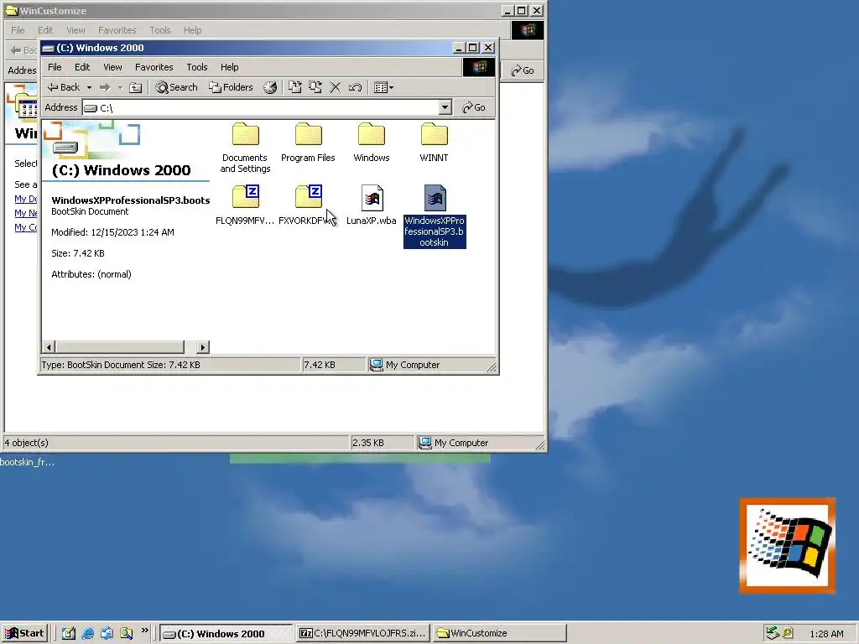
Task: Open Tools menu in WinCustomize window
Action: click(x=160, y=30)
